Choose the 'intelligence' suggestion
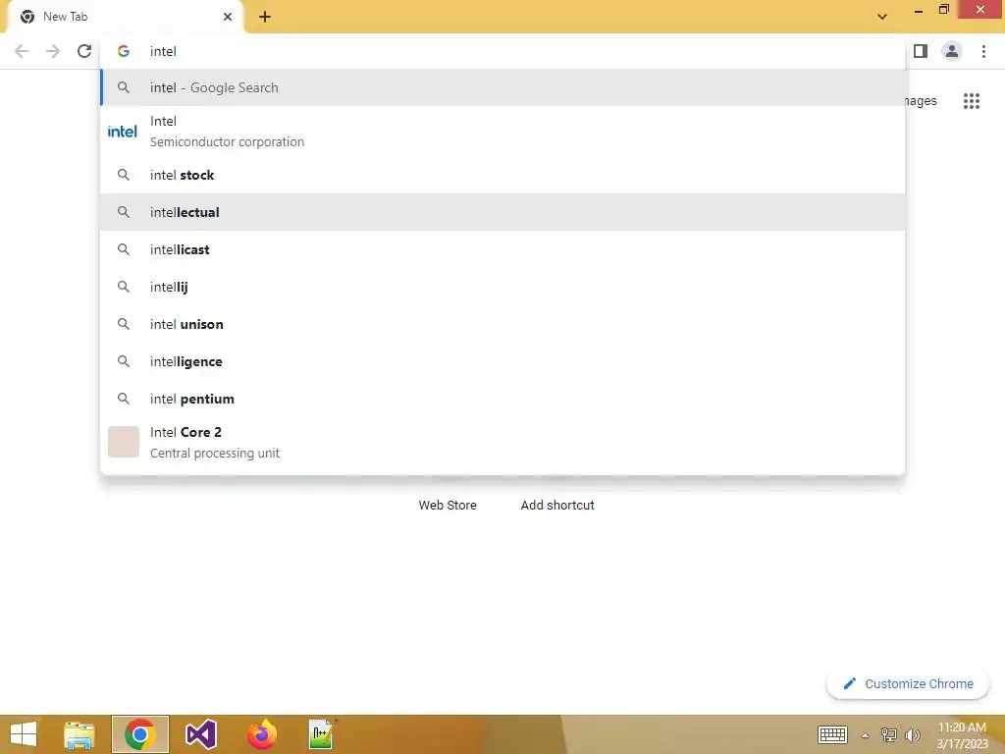Image resolution: width=1005 pixels, height=754 pixels. pos(502,361)
